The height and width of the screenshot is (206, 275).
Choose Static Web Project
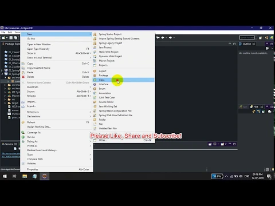coord(123,52)
